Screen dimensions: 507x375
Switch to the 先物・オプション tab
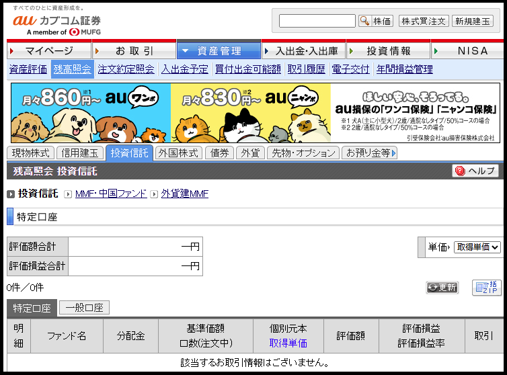(x=303, y=153)
